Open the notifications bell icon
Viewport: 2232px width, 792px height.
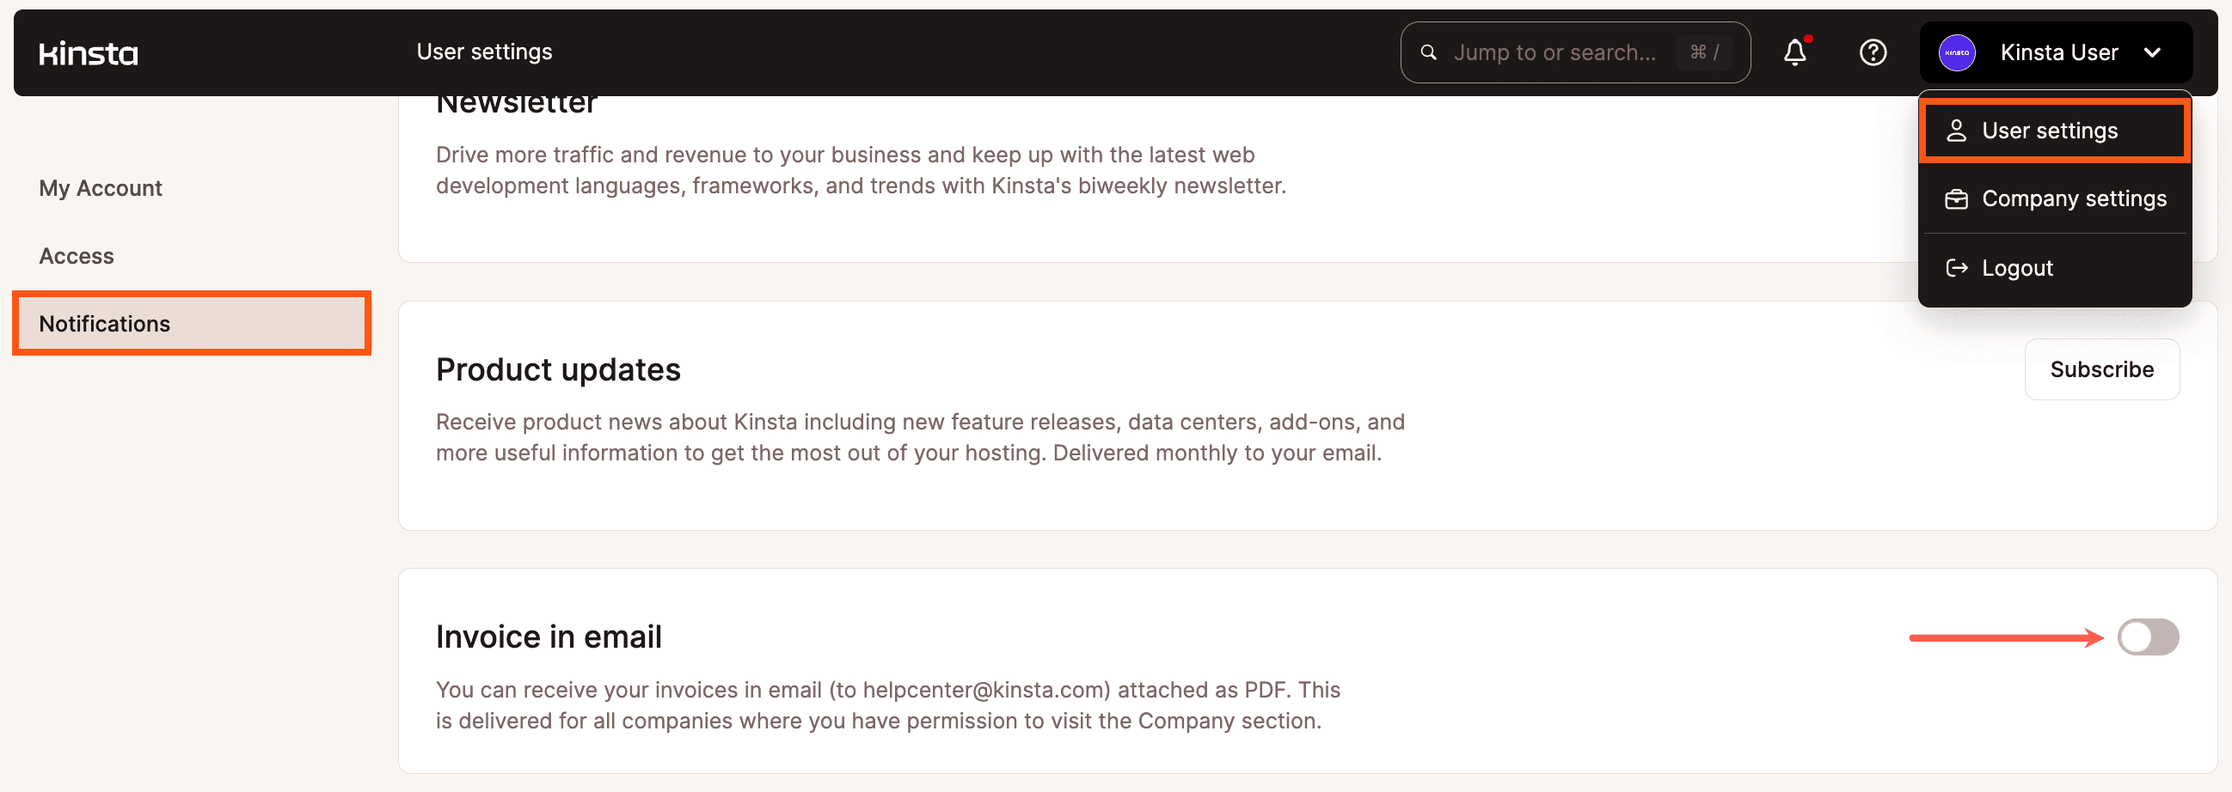pos(1794,52)
